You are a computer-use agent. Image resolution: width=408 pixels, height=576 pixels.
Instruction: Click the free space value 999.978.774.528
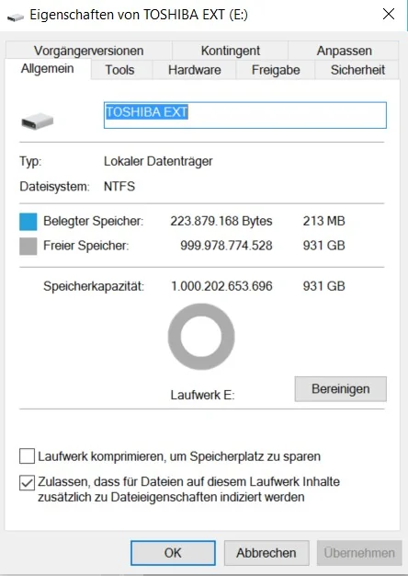pyautogui.click(x=226, y=246)
